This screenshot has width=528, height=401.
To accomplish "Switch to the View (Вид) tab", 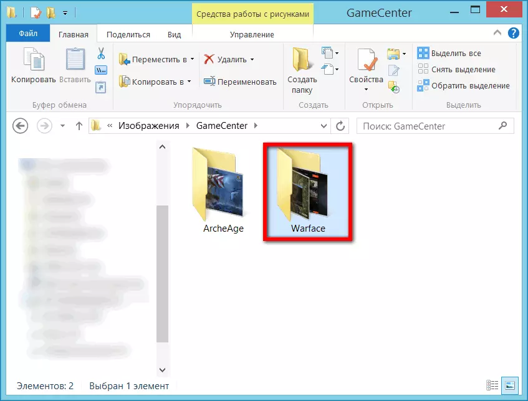I will pos(175,34).
